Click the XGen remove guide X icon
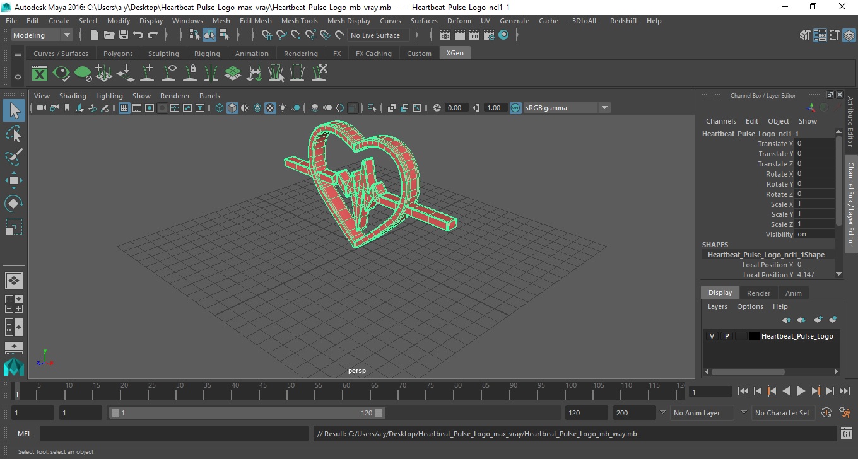Viewport: 858px width, 459px height. [319, 73]
